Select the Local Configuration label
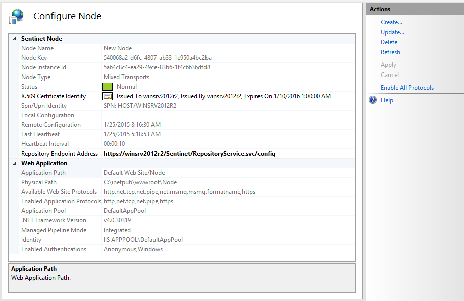The width and height of the screenshot is (464, 301). tap(47, 115)
